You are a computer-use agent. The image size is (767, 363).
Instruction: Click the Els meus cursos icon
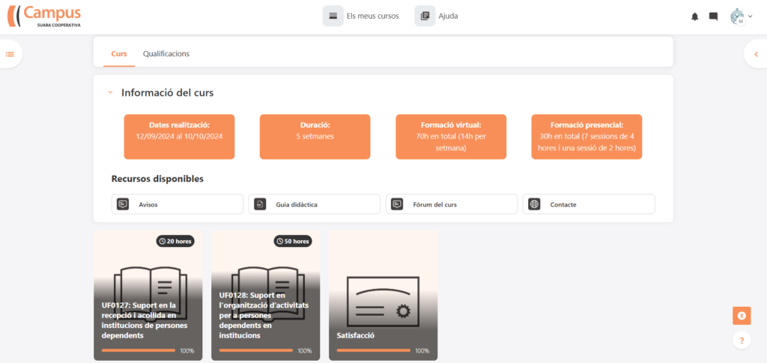(x=333, y=16)
